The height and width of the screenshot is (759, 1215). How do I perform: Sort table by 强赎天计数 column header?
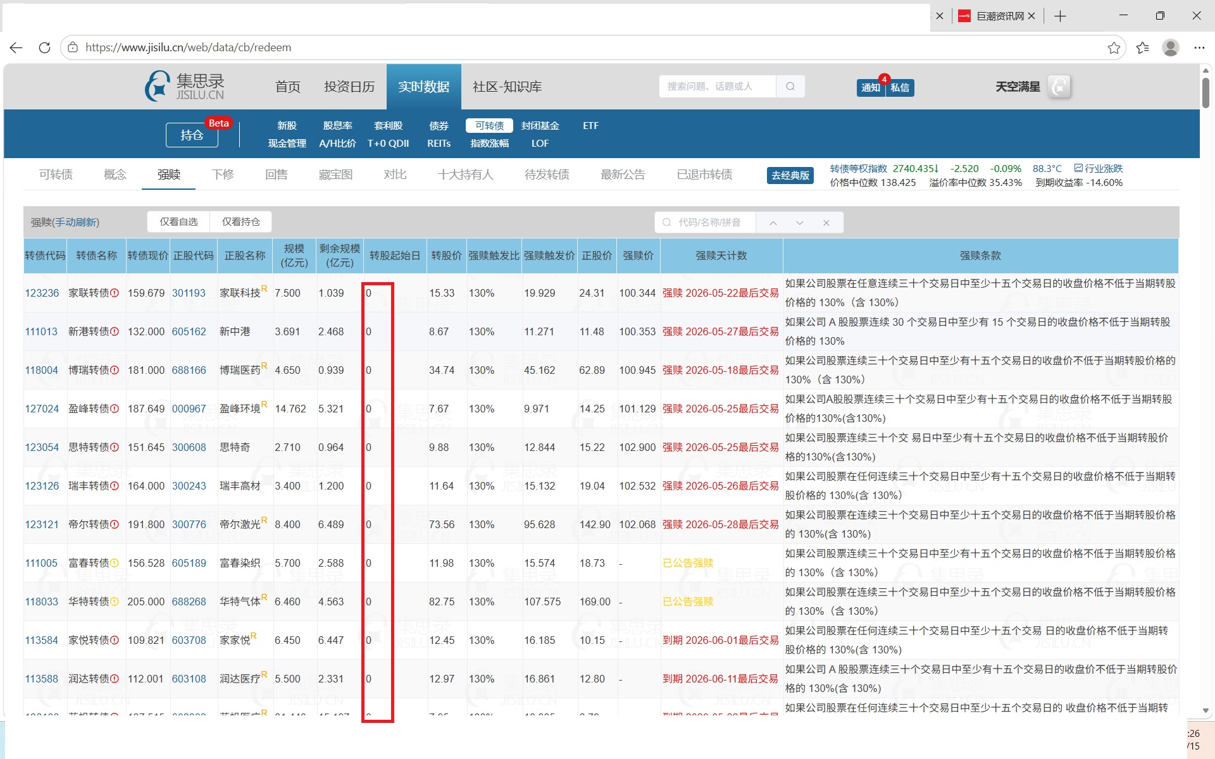point(721,256)
